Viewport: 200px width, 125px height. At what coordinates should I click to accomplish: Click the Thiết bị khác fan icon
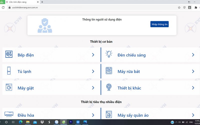(x=109, y=87)
